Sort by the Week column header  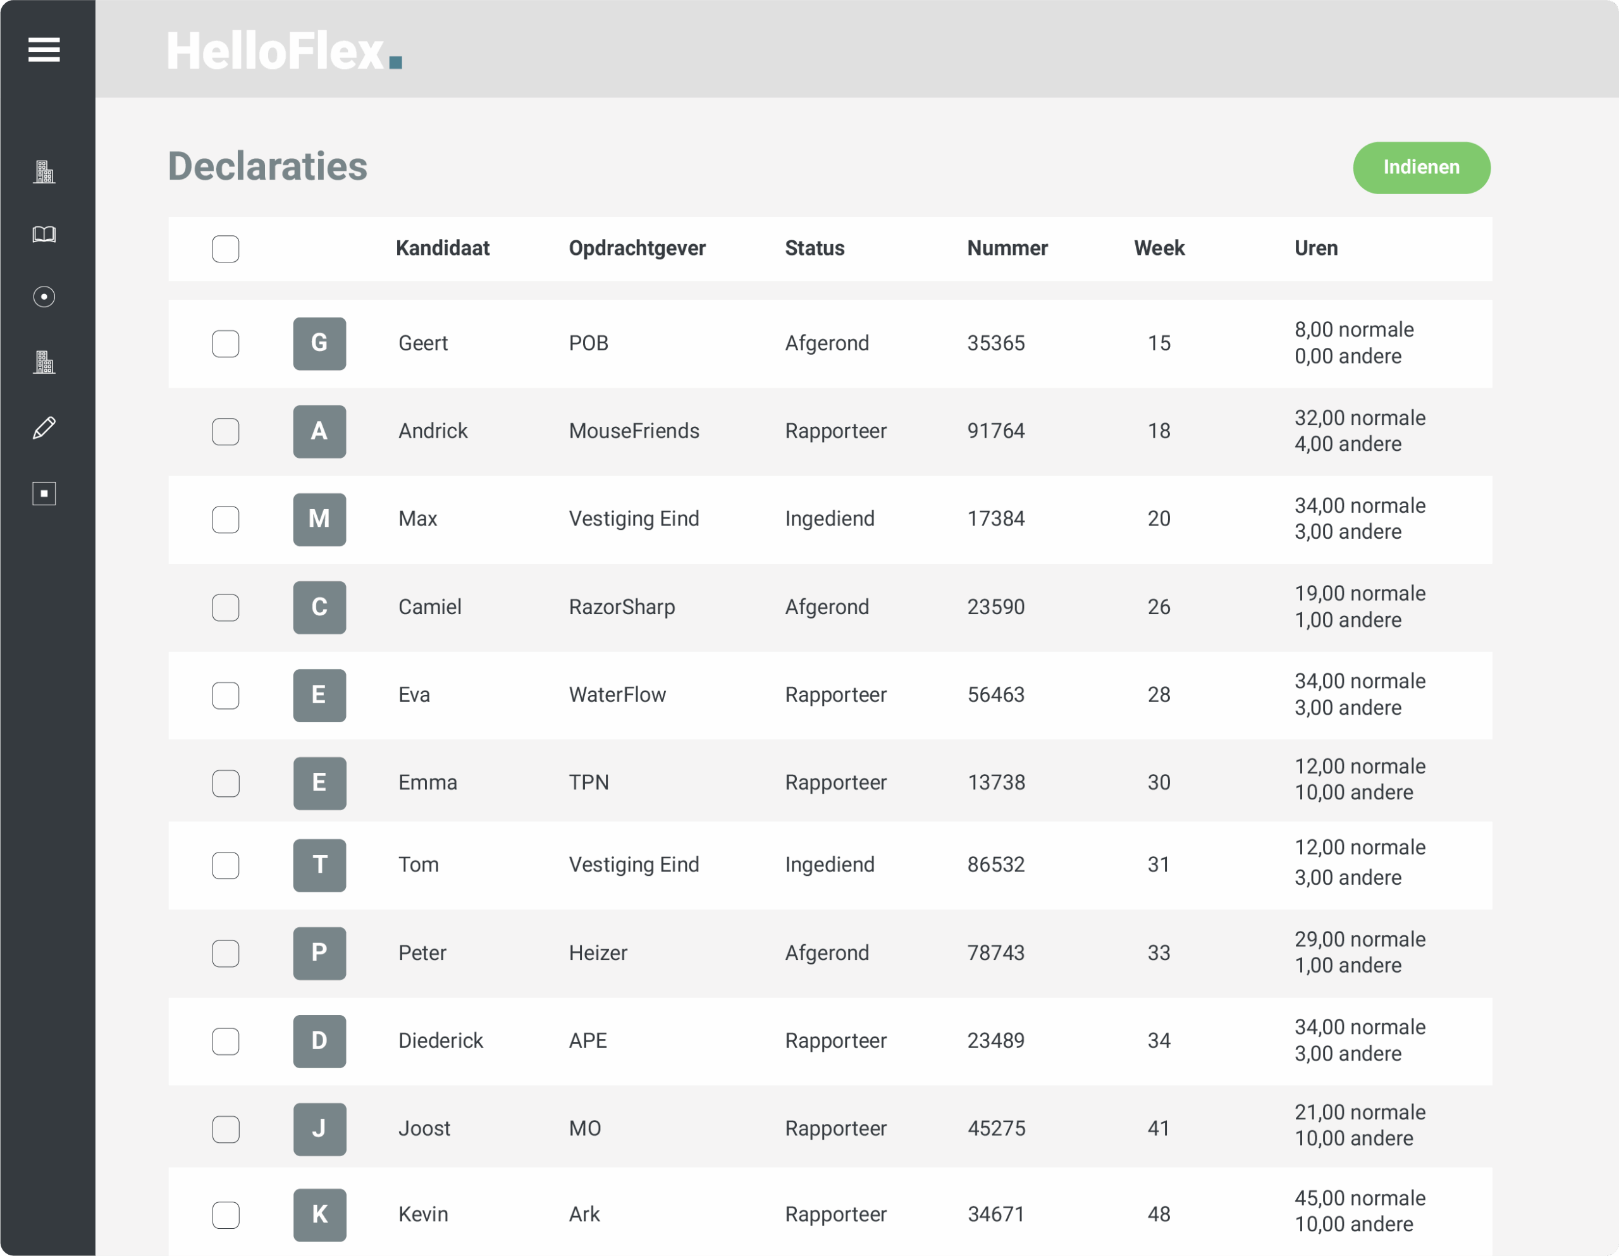coord(1159,249)
